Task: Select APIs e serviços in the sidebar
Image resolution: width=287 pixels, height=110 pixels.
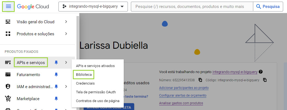Action: pos(31,63)
